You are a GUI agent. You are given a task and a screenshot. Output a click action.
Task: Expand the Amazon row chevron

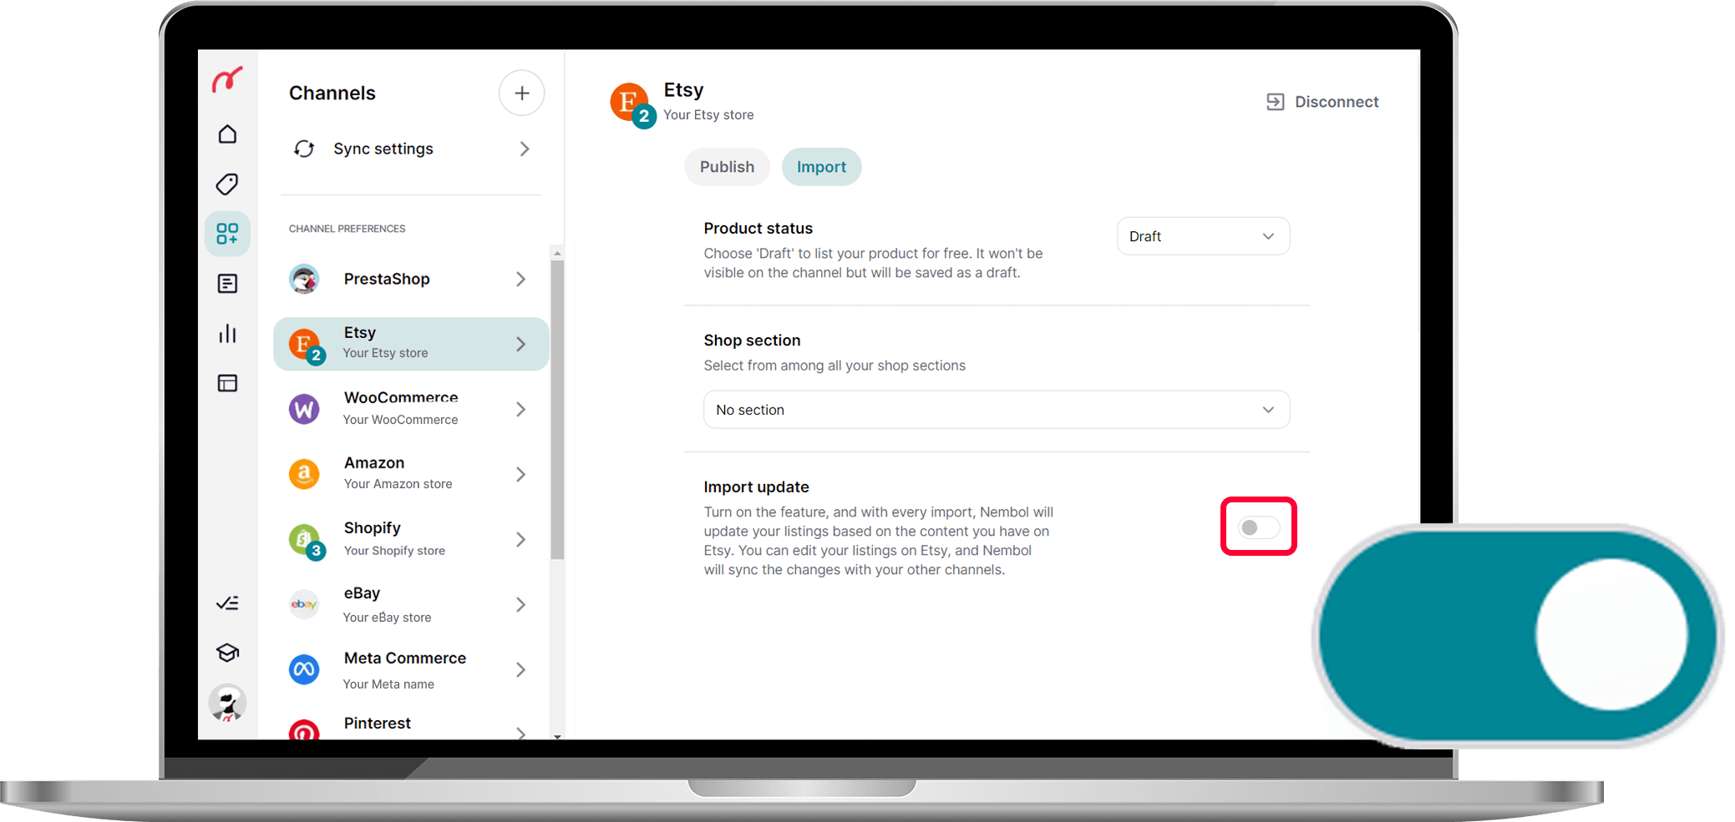point(520,474)
